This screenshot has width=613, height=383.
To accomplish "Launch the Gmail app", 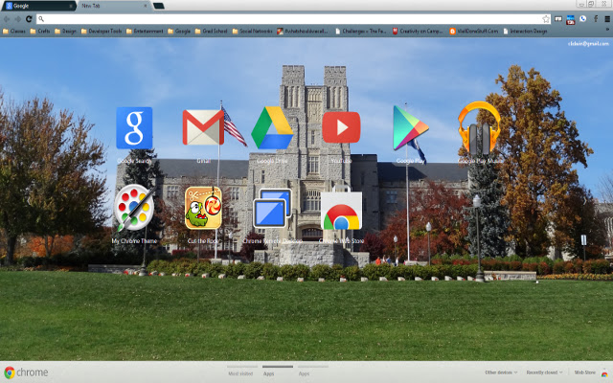I will 203,127.
